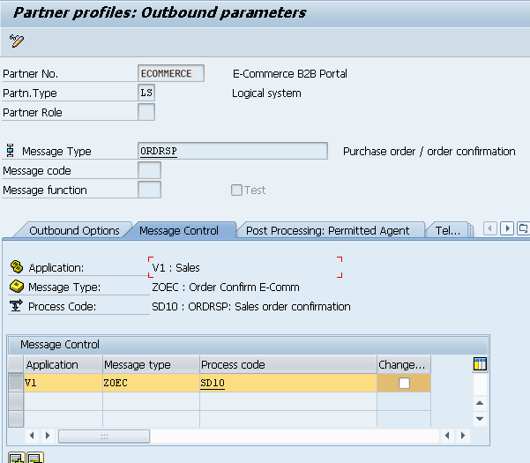Select the V1 row using its row selector
The height and width of the screenshot is (463, 530).
[x=15, y=384]
